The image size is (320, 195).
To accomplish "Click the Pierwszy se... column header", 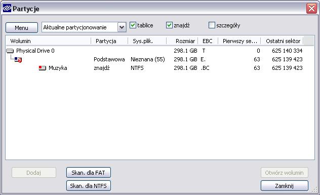I will pyautogui.click(x=239, y=41).
